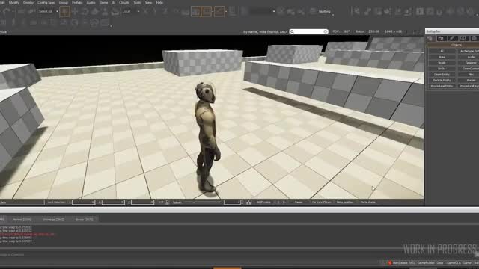Toggle the Lock Selection button
This screenshot has height=269, width=479.
(57, 202)
